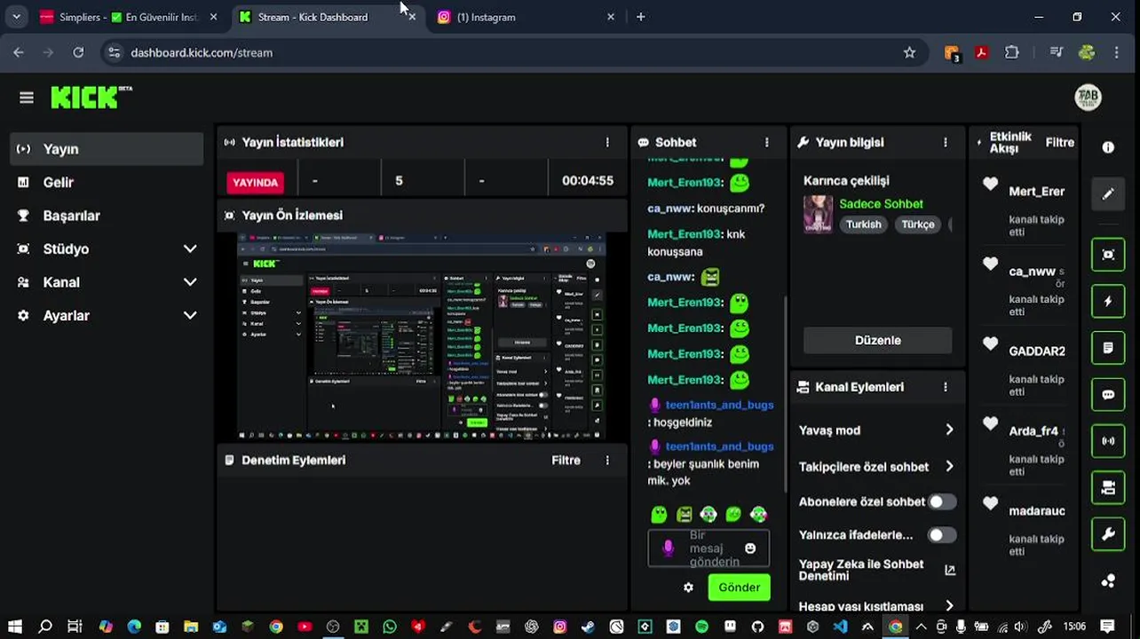The width and height of the screenshot is (1140, 639).
Task: Click GADDAR2 in the activity feed
Action: [1036, 351]
